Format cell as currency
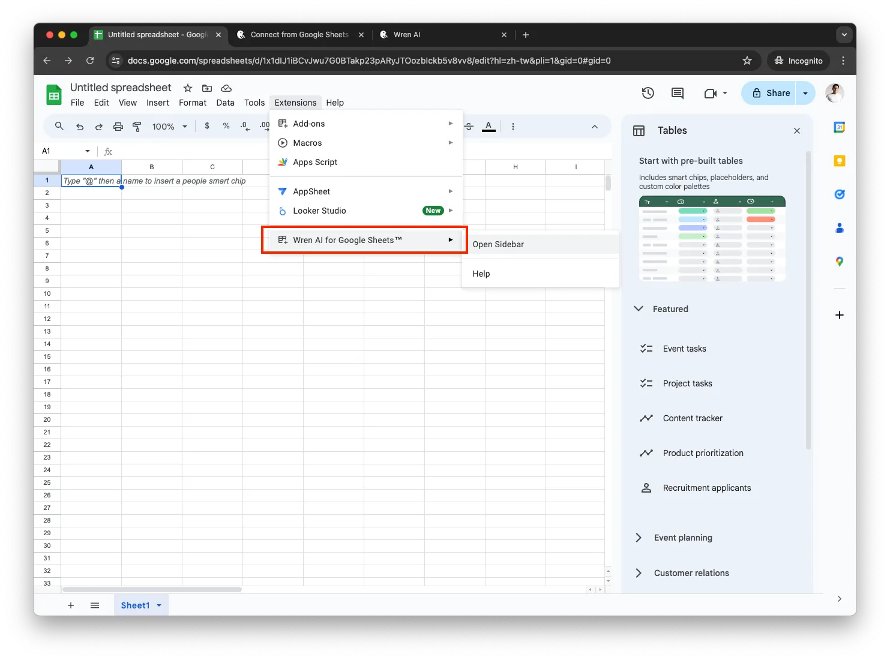 [x=207, y=126]
